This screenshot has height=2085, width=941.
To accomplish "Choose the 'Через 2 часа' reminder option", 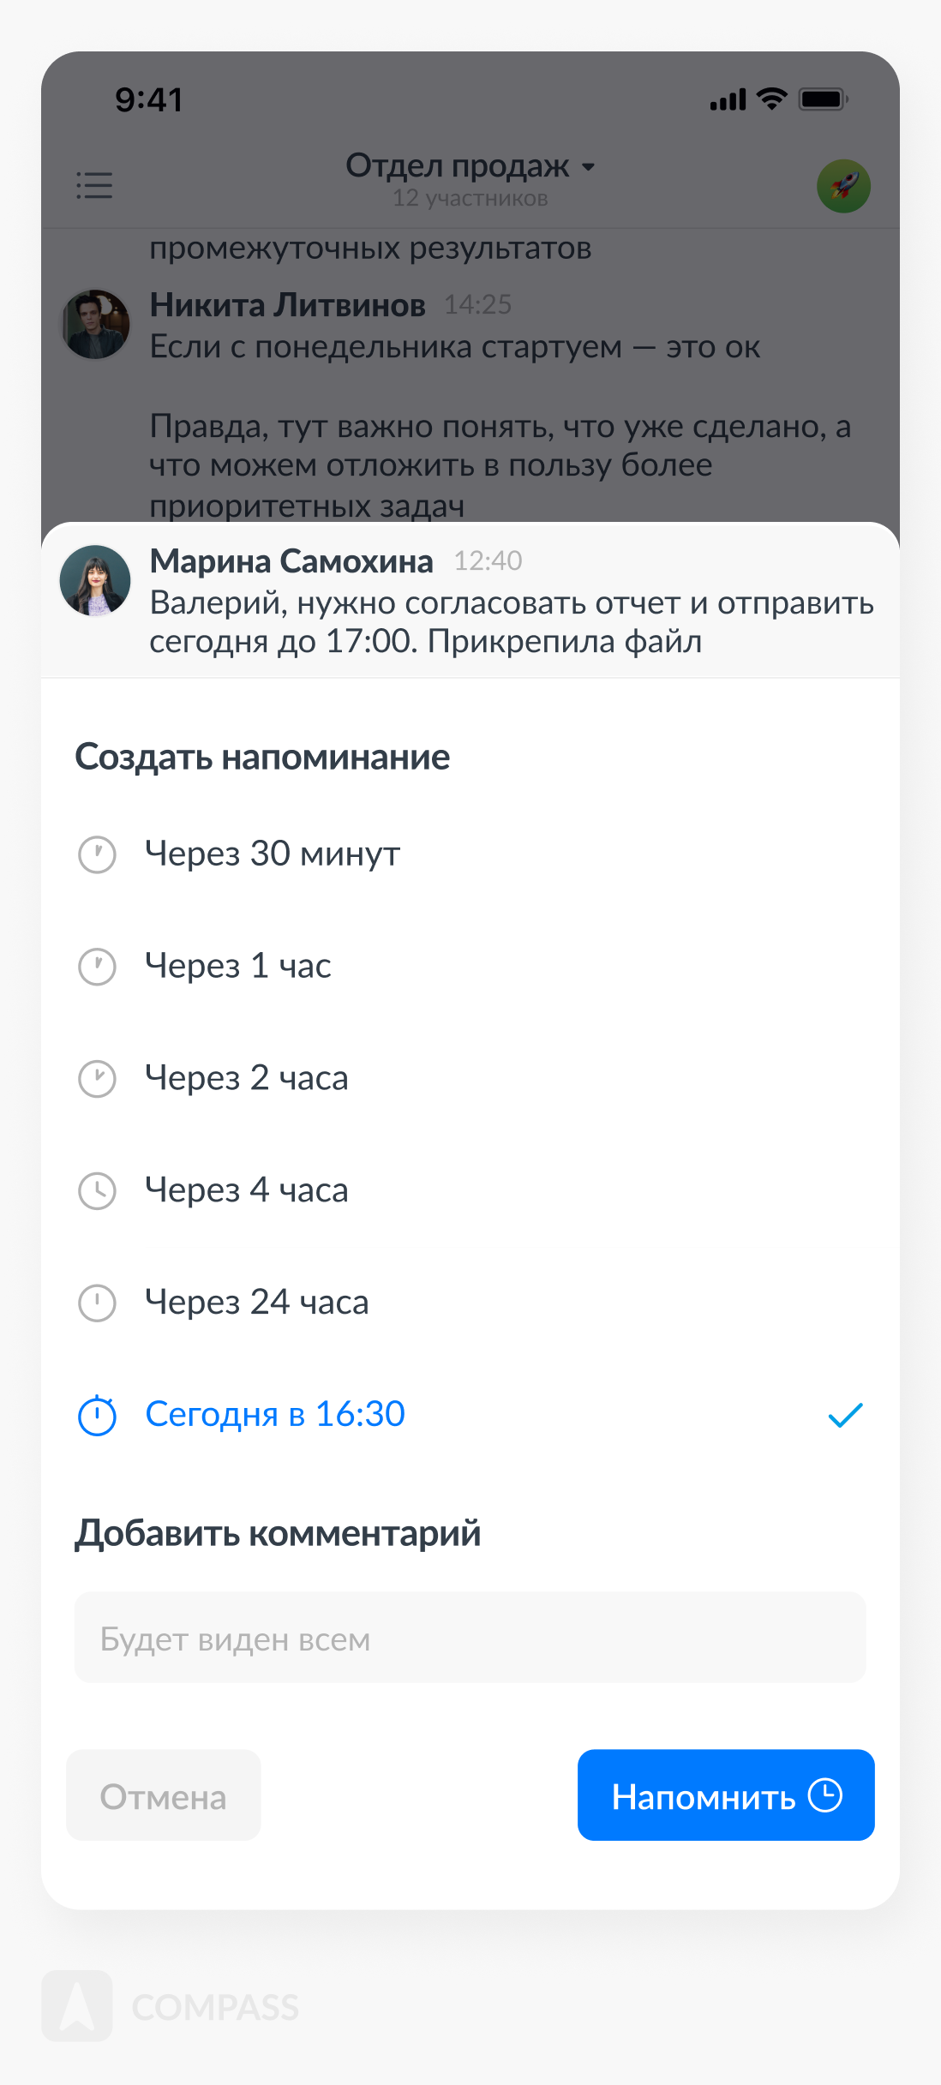I will tap(247, 1078).
